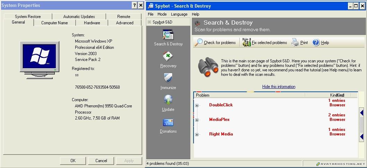Click the Print toolbar label
This screenshot has width=367, height=168.
point(304,43)
